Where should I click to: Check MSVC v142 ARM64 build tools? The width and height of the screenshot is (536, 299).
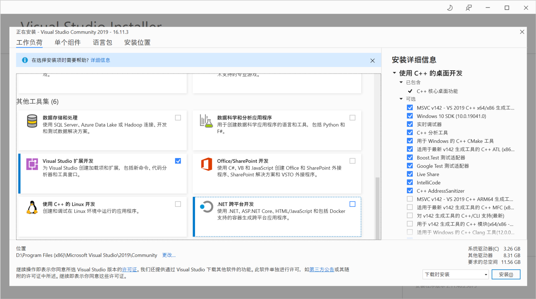pyautogui.click(x=410, y=199)
